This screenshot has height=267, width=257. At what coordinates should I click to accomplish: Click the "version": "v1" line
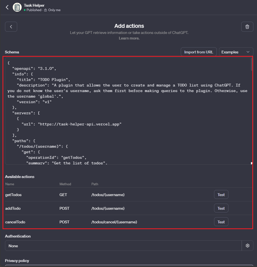tap(34, 102)
